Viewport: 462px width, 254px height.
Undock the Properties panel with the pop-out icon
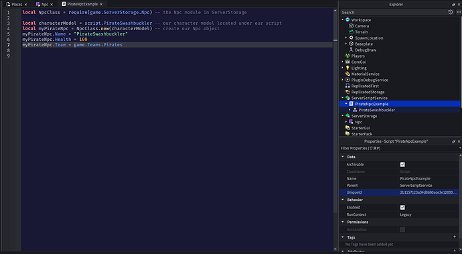click(x=453, y=141)
